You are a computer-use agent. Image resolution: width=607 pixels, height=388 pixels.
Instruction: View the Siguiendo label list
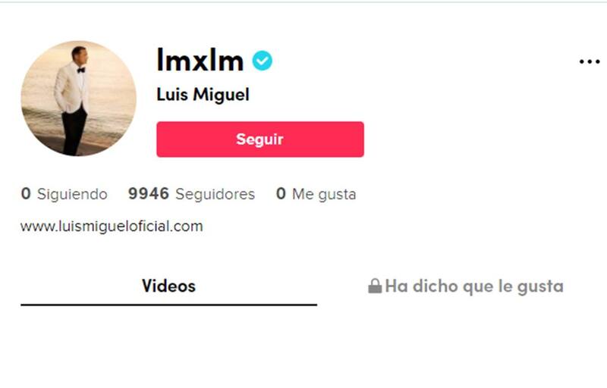click(x=72, y=194)
